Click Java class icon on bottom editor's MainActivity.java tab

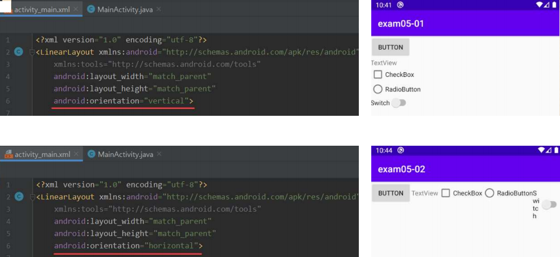click(92, 154)
